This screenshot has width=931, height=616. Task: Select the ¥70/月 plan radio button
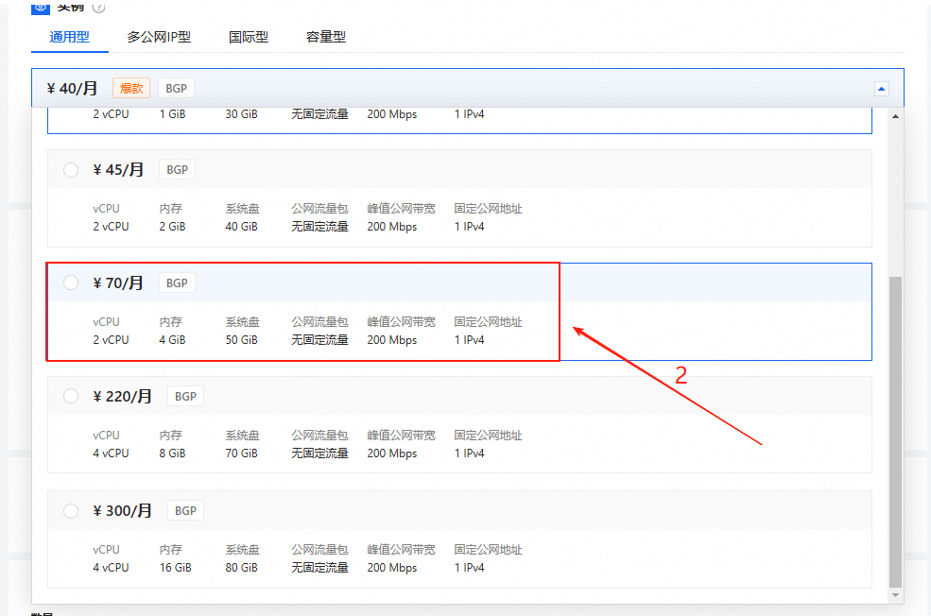coord(71,282)
